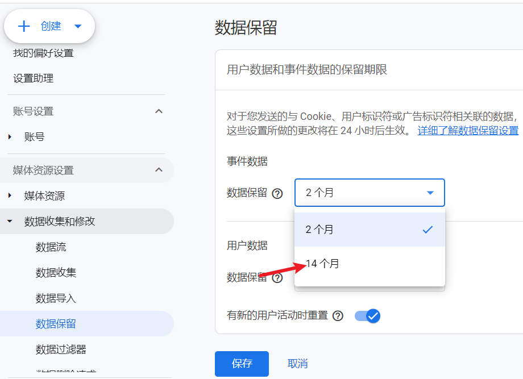The width and height of the screenshot is (523, 379).
Task: Collapse the 媒体资源设置 section chevron
Action: [x=159, y=170]
